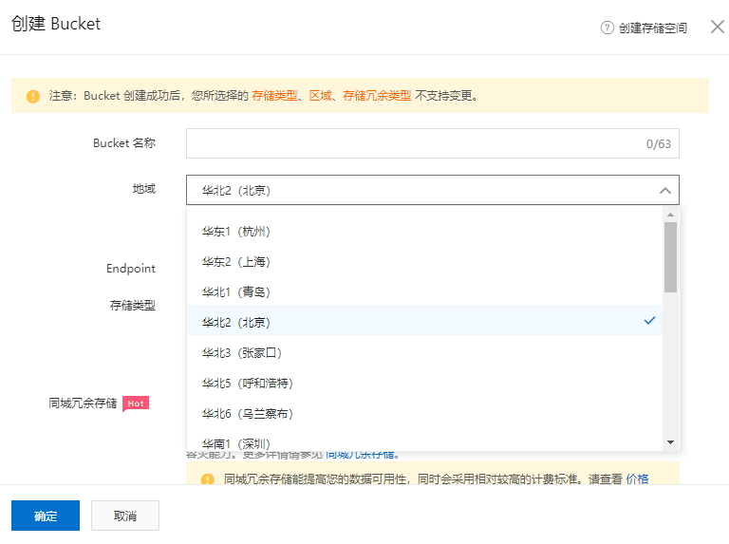Click the 地域 combo box showing 华北2 (北京)
The width and height of the screenshot is (729, 544).
pyautogui.click(x=433, y=190)
